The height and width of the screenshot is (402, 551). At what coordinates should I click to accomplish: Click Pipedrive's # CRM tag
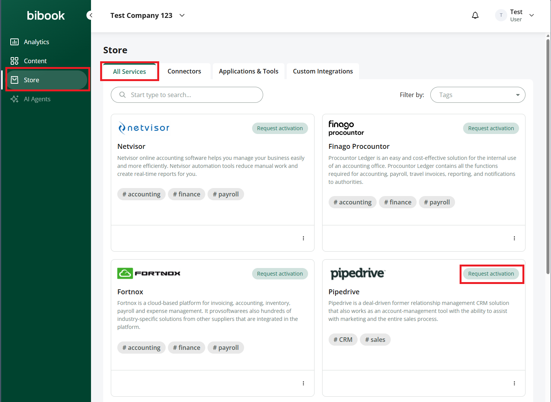click(x=343, y=340)
